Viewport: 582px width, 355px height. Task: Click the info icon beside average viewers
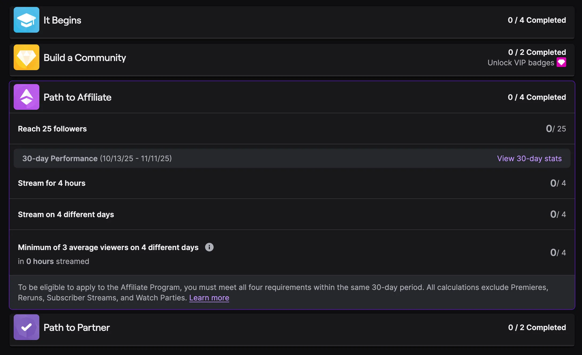pyautogui.click(x=209, y=247)
